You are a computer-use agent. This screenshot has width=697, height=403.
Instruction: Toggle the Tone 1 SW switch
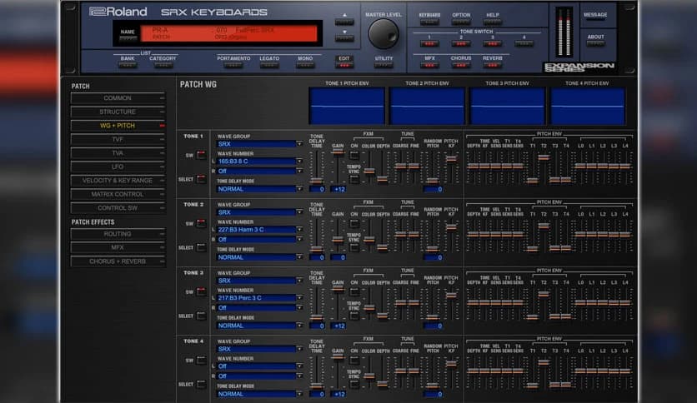[x=202, y=155]
